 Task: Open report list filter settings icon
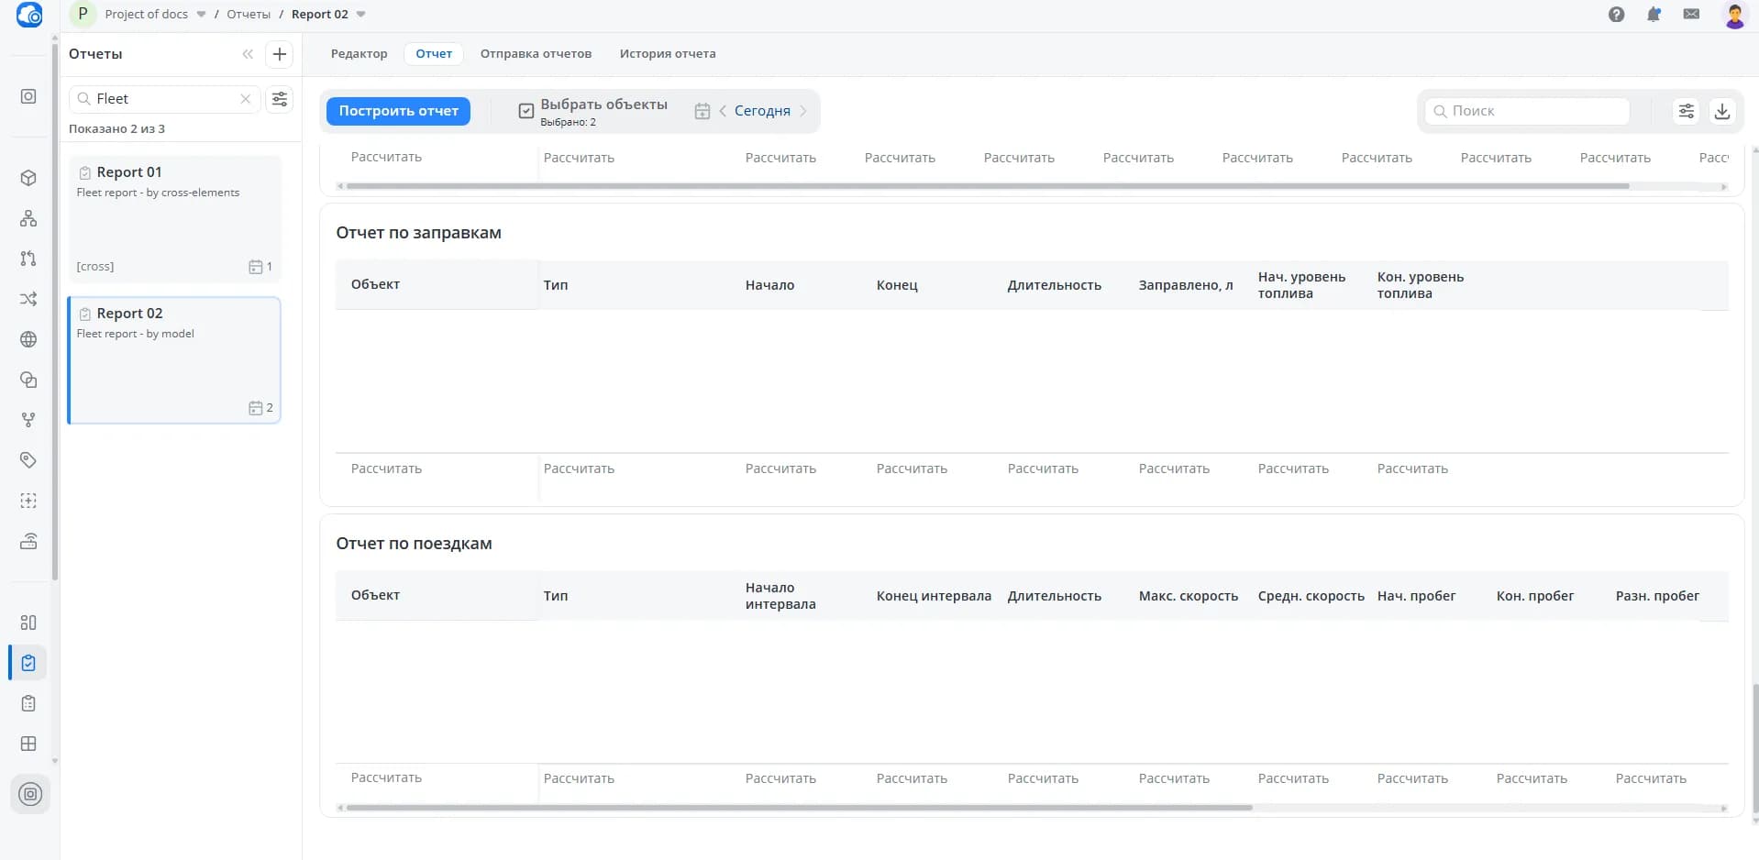(x=280, y=99)
